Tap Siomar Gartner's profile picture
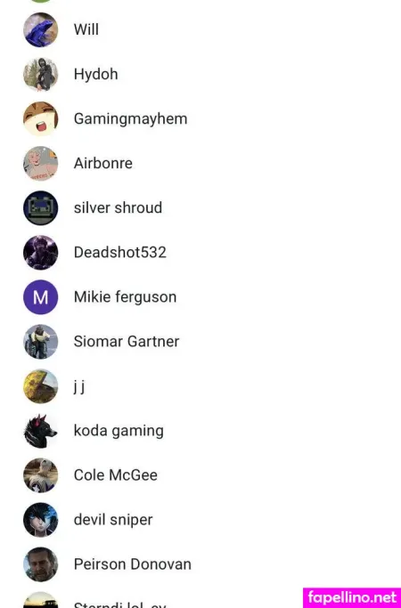This screenshot has height=608, width=401. coord(40,342)
